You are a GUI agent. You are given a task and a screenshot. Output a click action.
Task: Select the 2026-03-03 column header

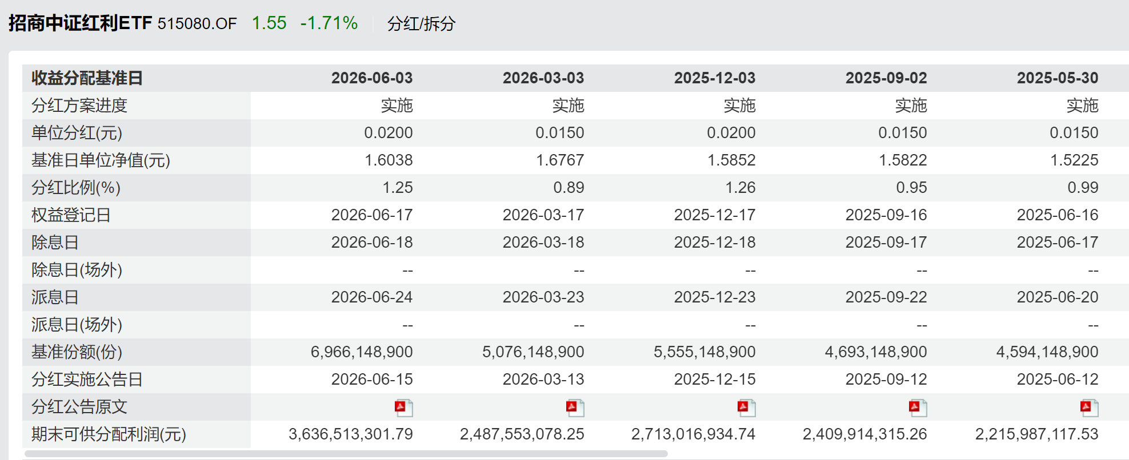coord(543,78)
